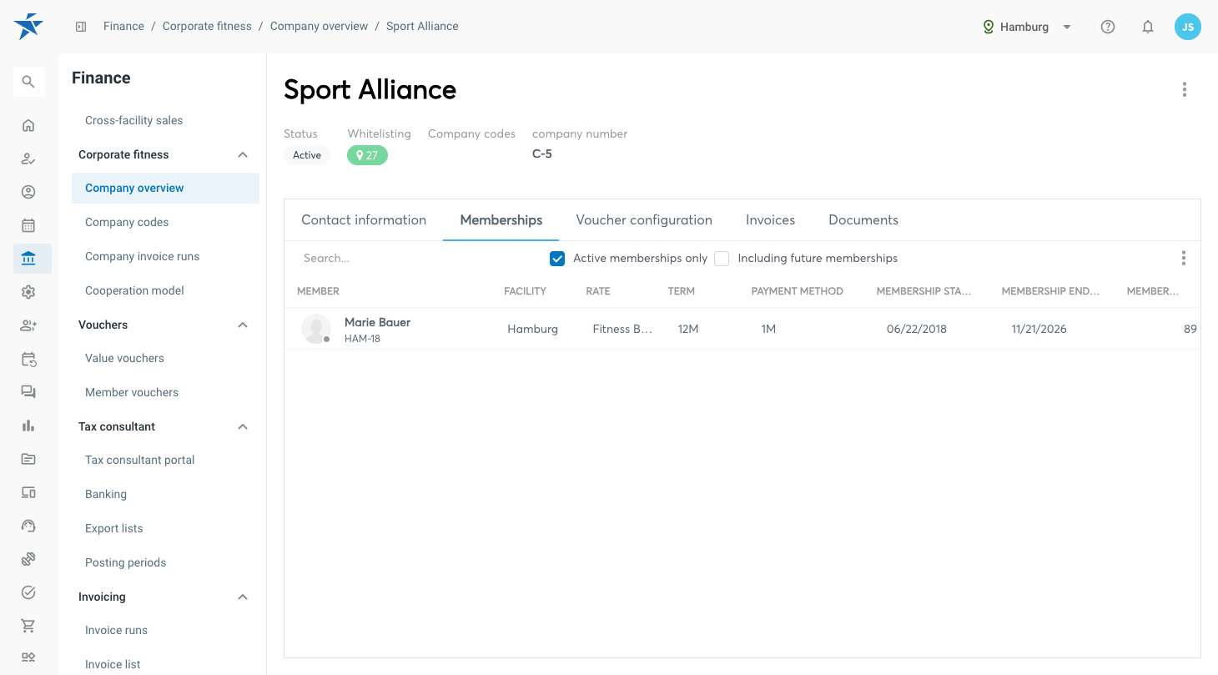Open the settings gear icon in sidebar
This screenshot has width=1218, height=675.
pos(28,292)
